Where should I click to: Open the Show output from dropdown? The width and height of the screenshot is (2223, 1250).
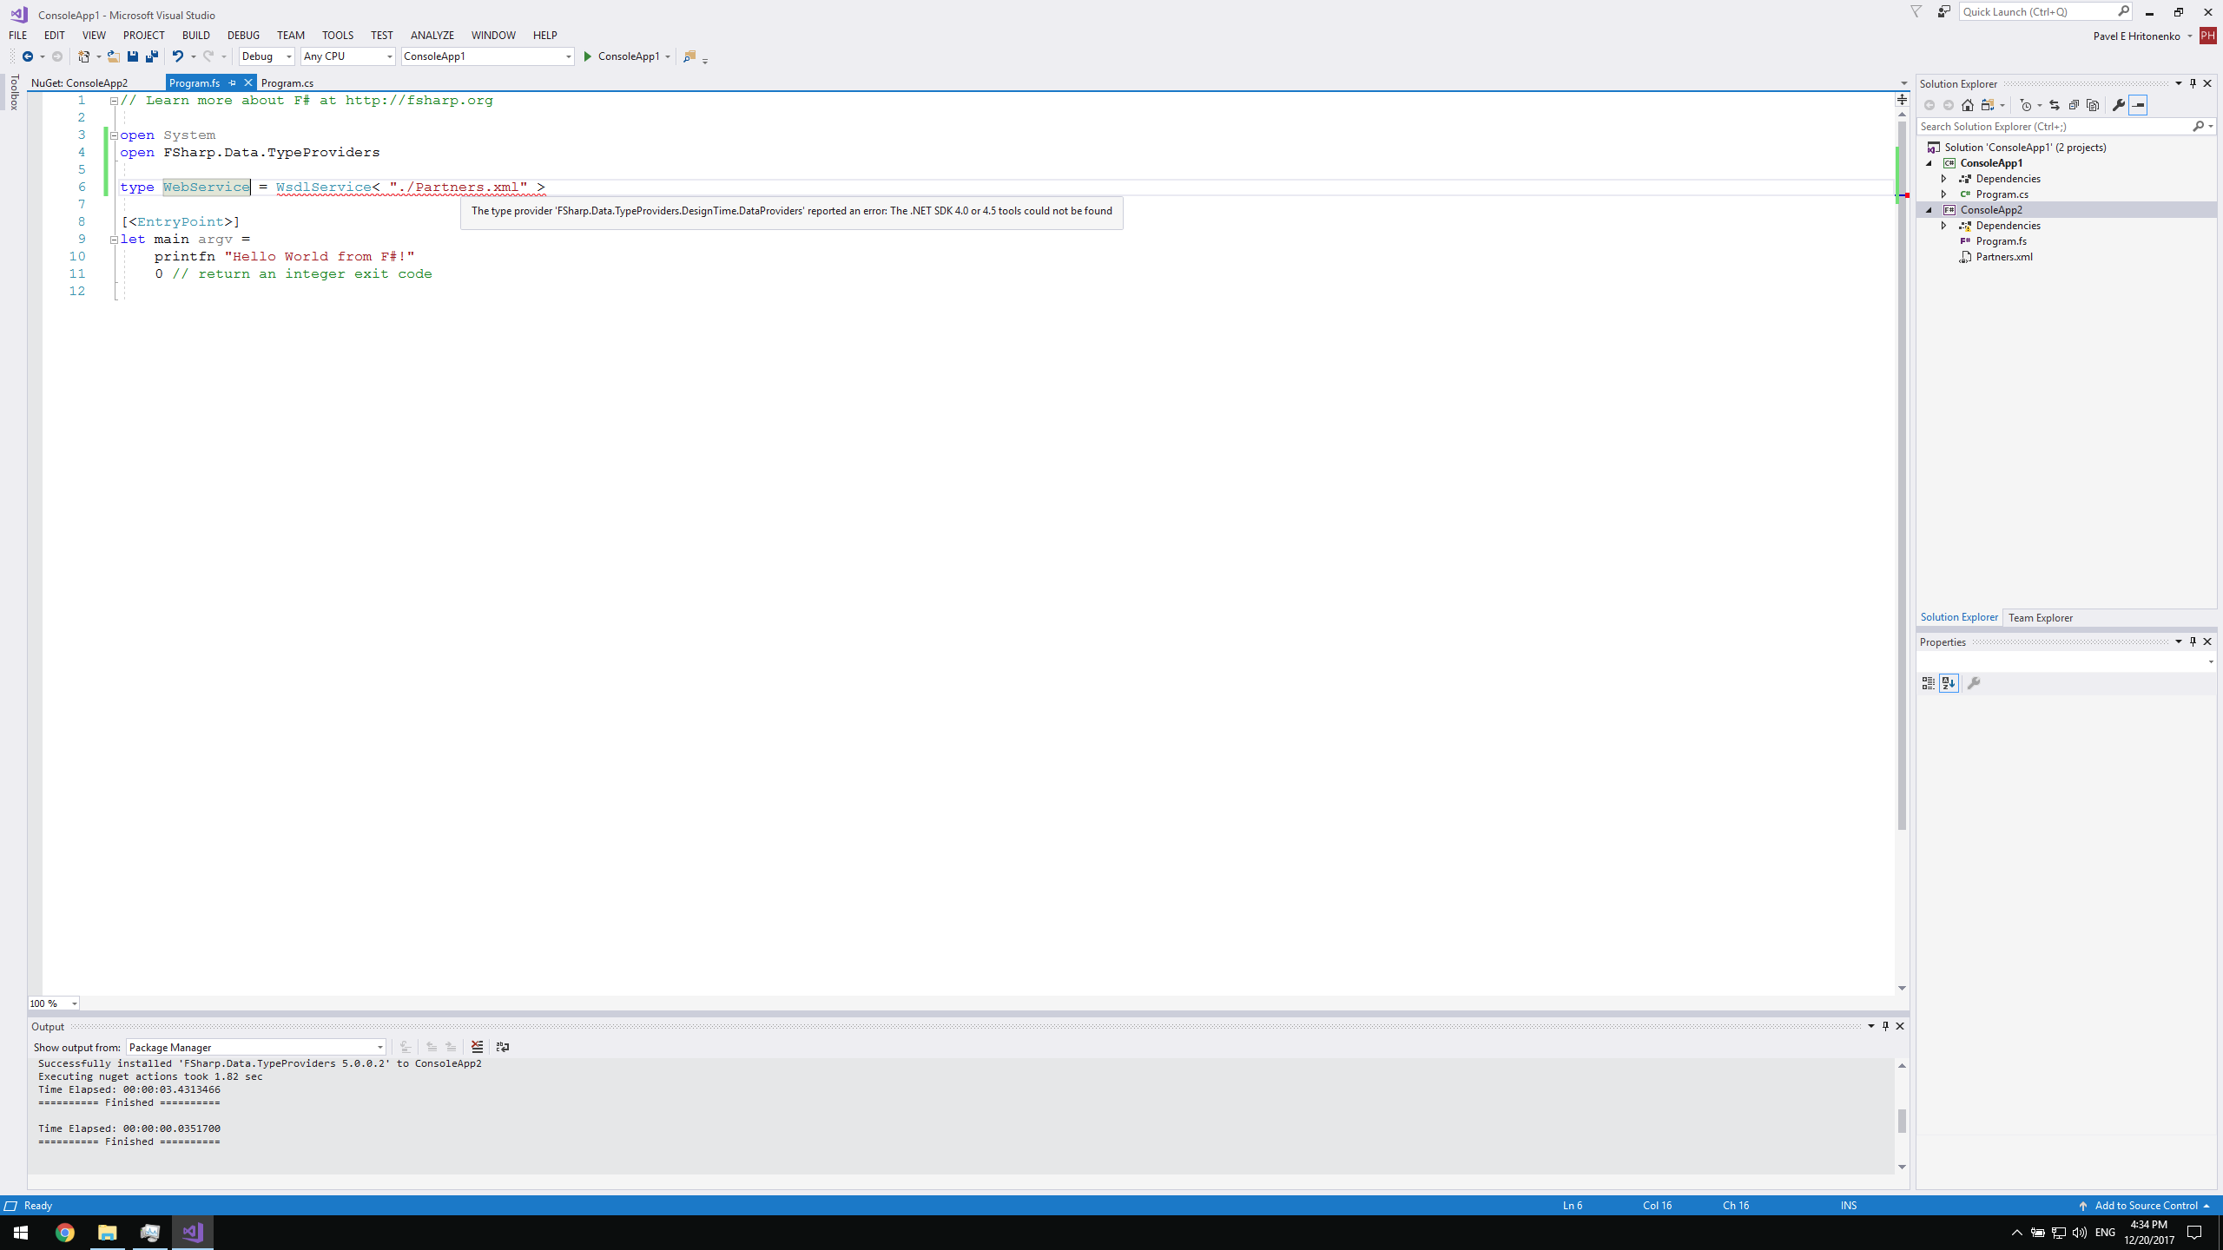coord(379,1047)
